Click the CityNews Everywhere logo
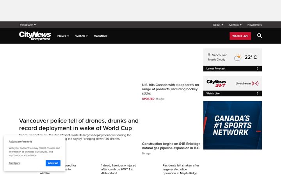 35,36
